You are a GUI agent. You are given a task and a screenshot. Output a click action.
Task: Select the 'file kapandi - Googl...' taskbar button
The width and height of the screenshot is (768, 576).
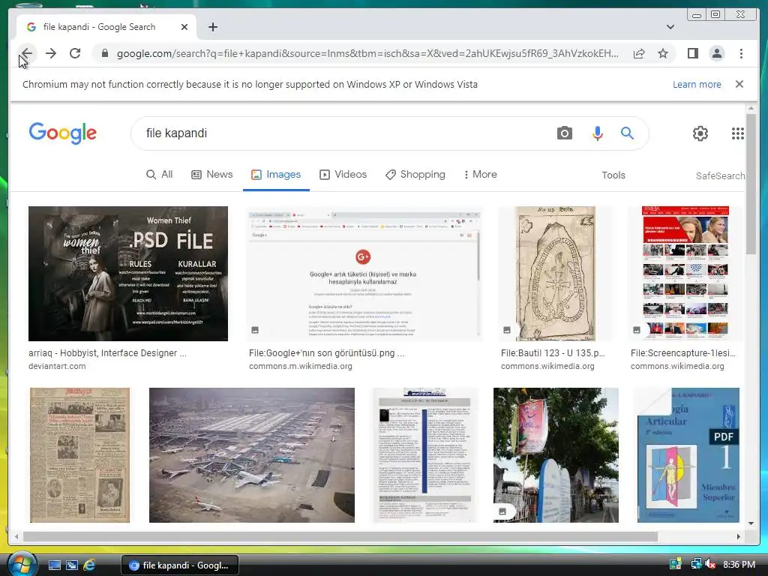180,565
